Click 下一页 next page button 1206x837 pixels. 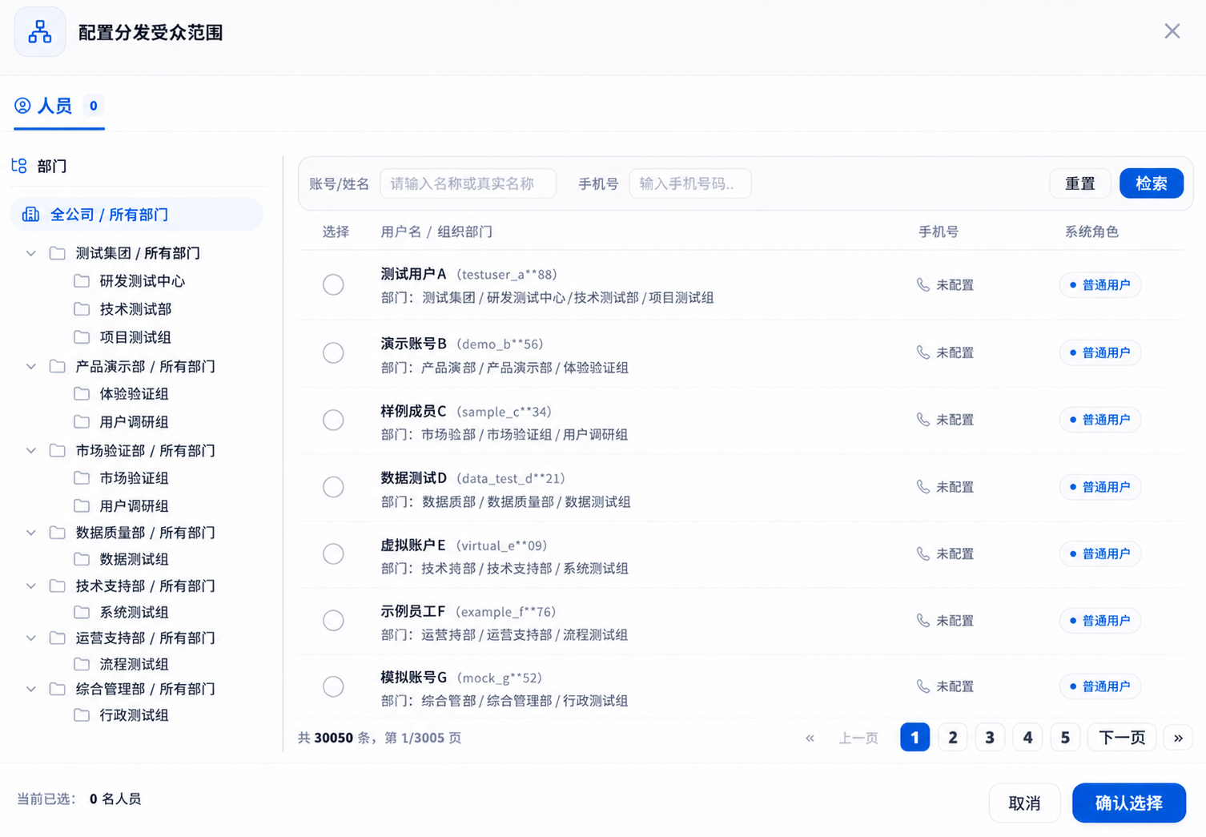pos(1122,738)
